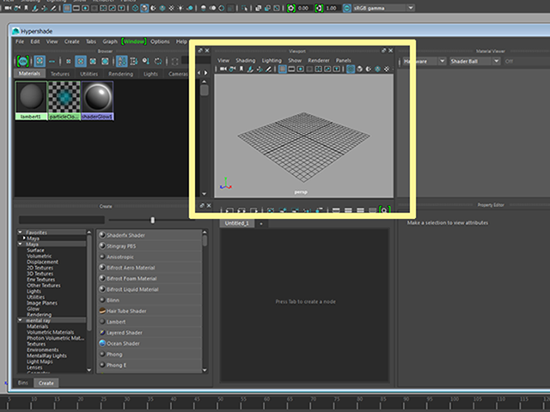Toggle Safe Action in Viewport toolbar
550x412 pixels.
click(327, 69)
